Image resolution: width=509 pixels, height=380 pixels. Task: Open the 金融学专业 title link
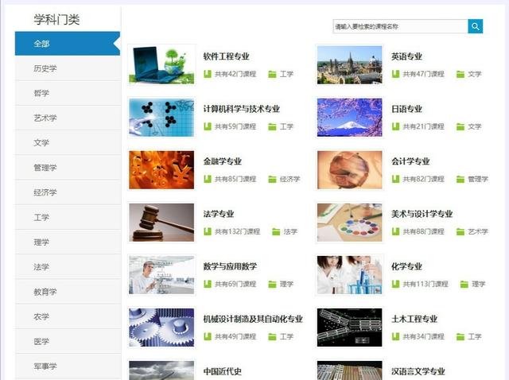point(223,161)
